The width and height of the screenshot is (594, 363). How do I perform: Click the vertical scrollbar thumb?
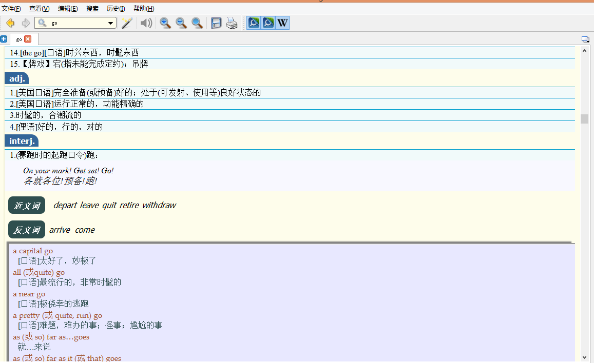[584, 119]
